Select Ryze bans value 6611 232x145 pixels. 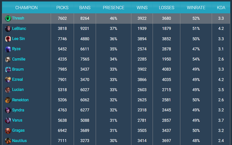click(x=85, y=49)
